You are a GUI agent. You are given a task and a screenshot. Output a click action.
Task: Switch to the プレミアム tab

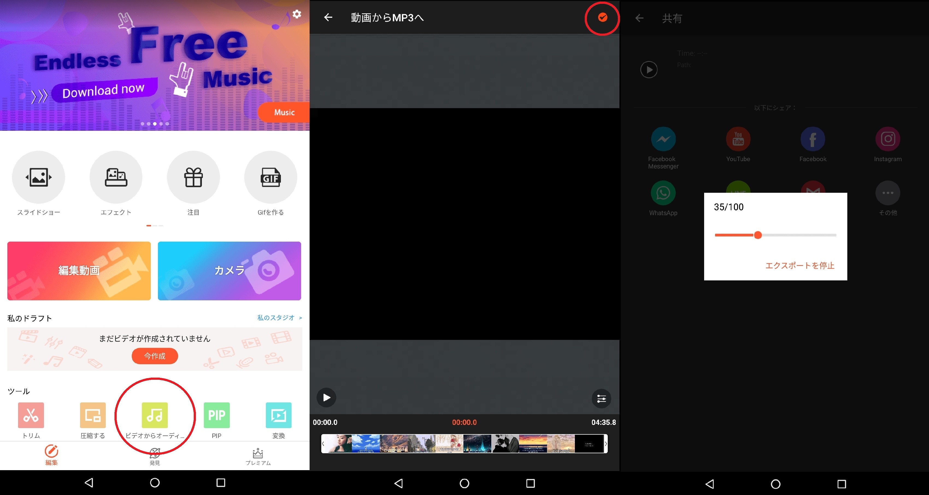tap(258, 457)
